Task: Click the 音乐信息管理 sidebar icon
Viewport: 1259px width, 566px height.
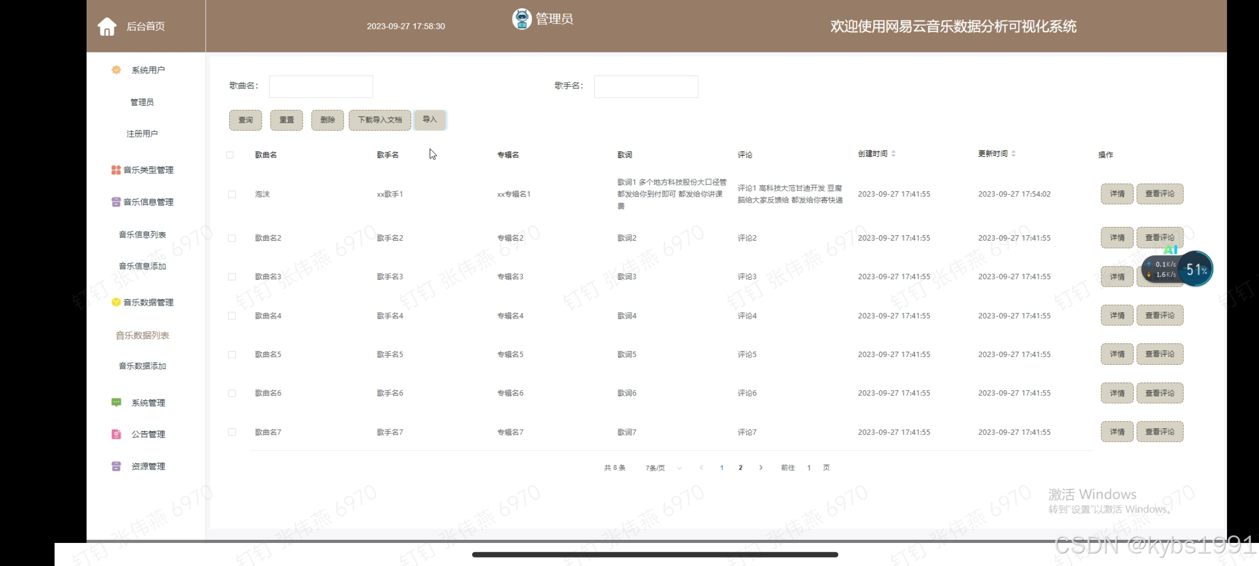Action: tap(116, 202)
